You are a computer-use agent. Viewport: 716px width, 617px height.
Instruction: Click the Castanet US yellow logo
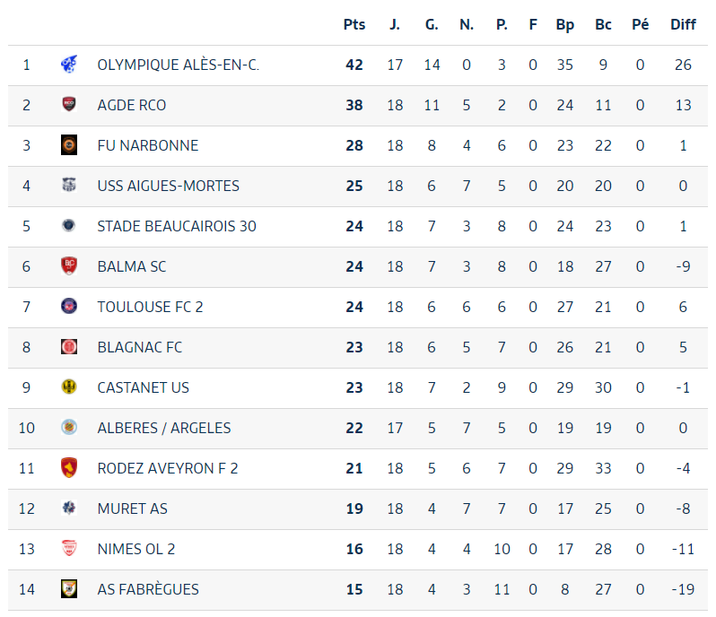69,387
